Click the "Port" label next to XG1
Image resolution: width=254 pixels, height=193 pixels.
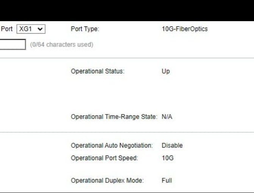[7, 29]
